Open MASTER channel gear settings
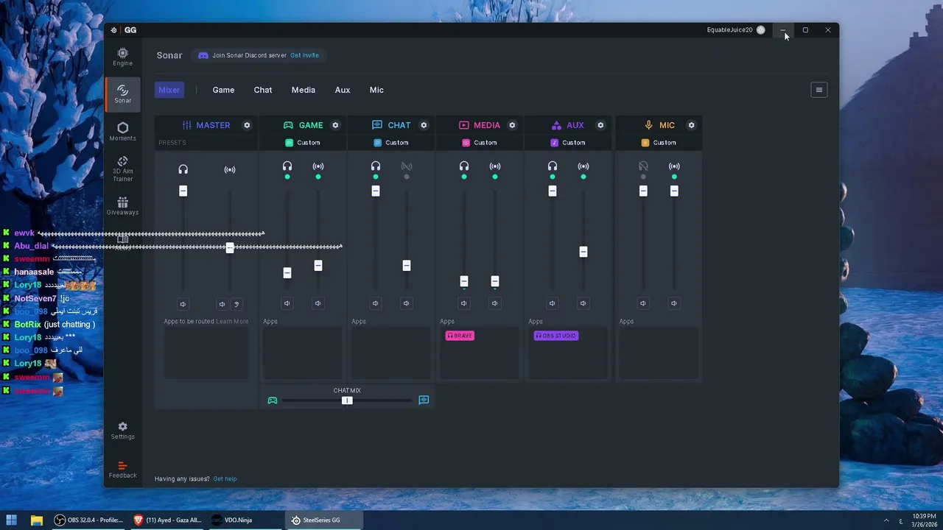 pos(247,125)
